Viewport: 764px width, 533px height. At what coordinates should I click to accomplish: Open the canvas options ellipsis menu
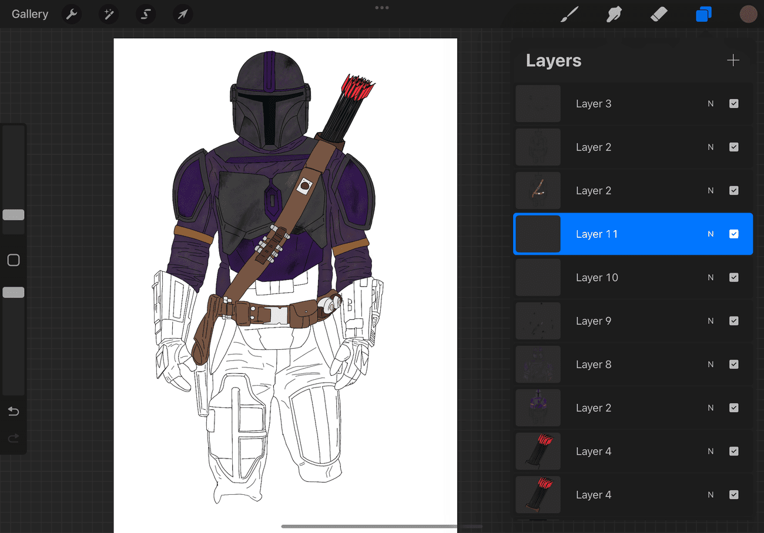(x=381, y=8)
